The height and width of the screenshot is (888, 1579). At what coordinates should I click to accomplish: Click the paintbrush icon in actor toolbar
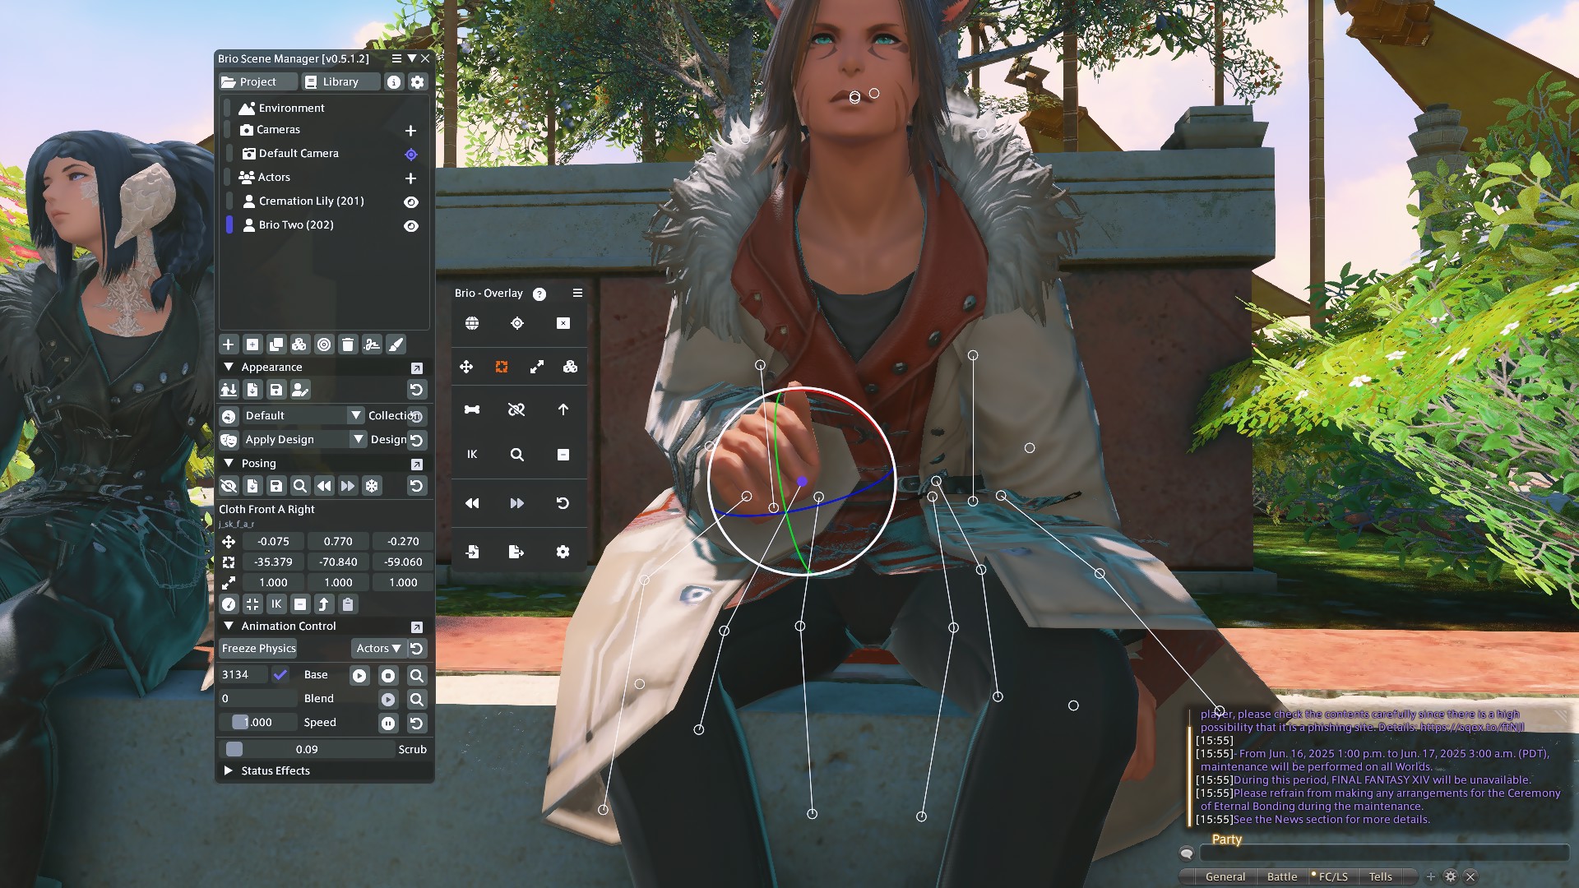396,345
